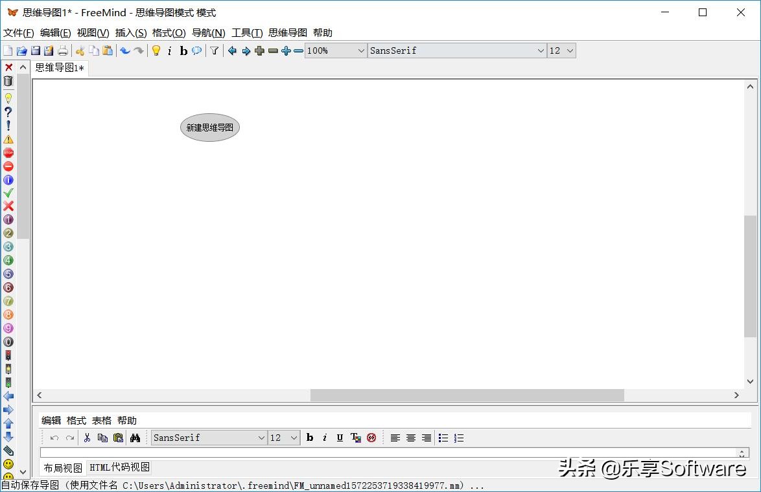Open the note editor 帮助 menu
761x492 pixels.
tap(126, 421)
